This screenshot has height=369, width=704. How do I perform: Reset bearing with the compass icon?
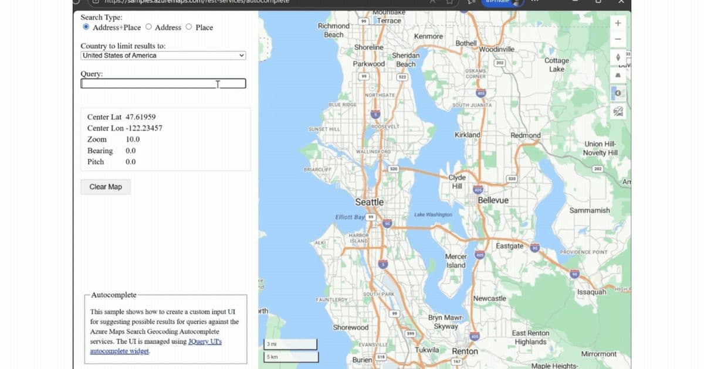coord(617,56)
